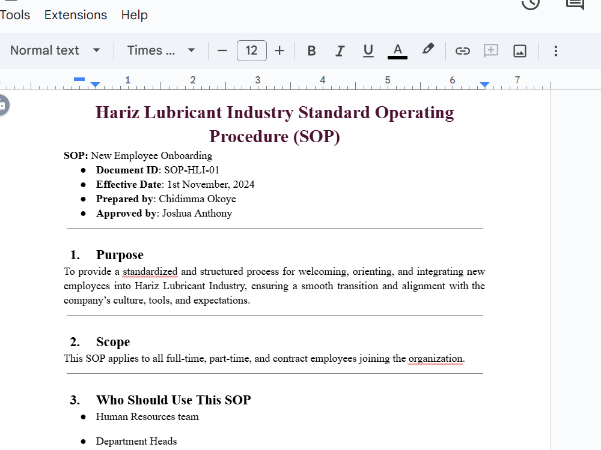Increase font size with plus button
The height and width of the screenshot is (450, 601).
tap(279, 50)
